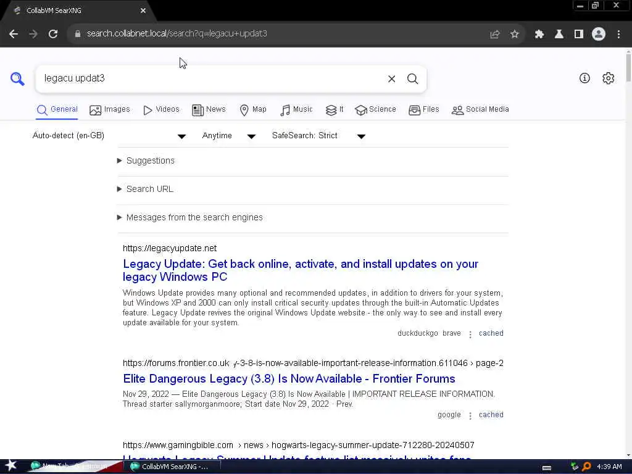Click the keyboard icon in the system tray
632x474 pixels.
547,468
